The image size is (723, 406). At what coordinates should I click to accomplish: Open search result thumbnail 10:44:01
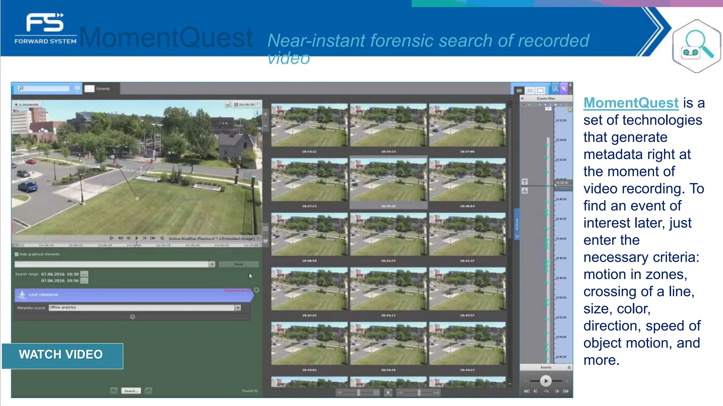pyautogui.click(x=309, y=344)
